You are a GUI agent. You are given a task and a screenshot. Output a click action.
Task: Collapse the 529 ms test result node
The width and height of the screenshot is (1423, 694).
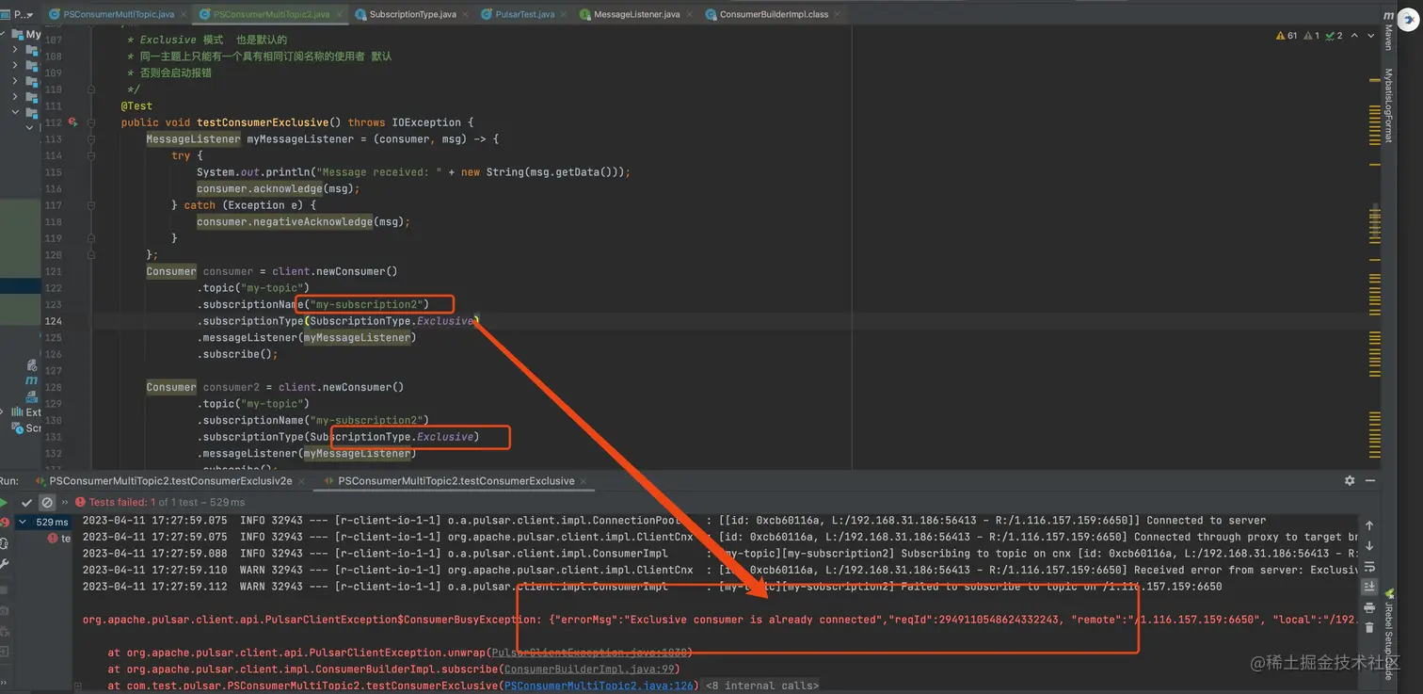tap(23, 522)
